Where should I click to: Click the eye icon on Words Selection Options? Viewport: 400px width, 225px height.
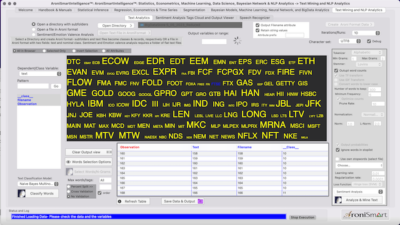pyautogui.click(x=68, y=162)
